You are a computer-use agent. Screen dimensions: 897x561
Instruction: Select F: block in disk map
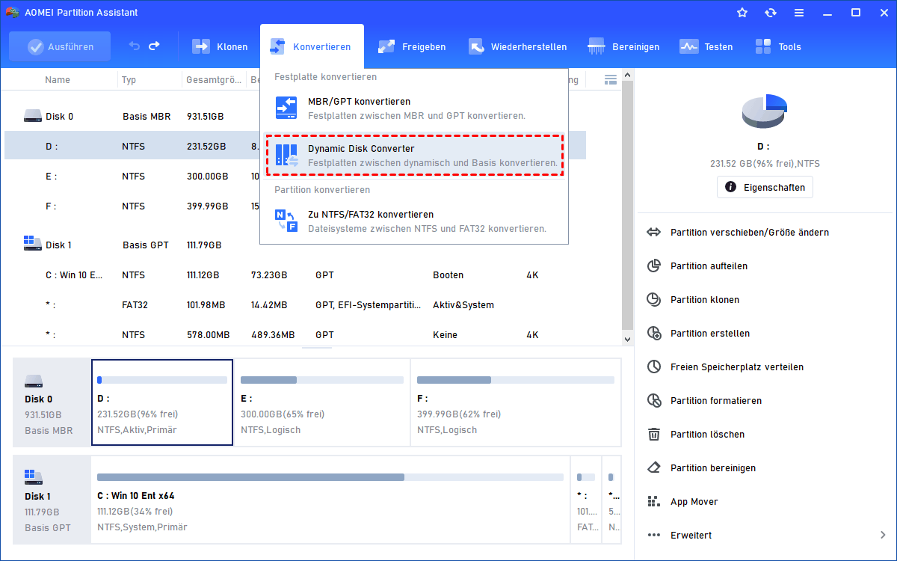516,402
